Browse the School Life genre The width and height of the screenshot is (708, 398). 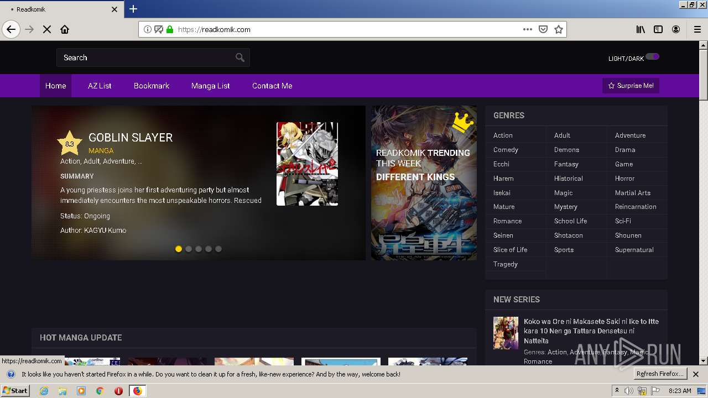tap(570, 221)
